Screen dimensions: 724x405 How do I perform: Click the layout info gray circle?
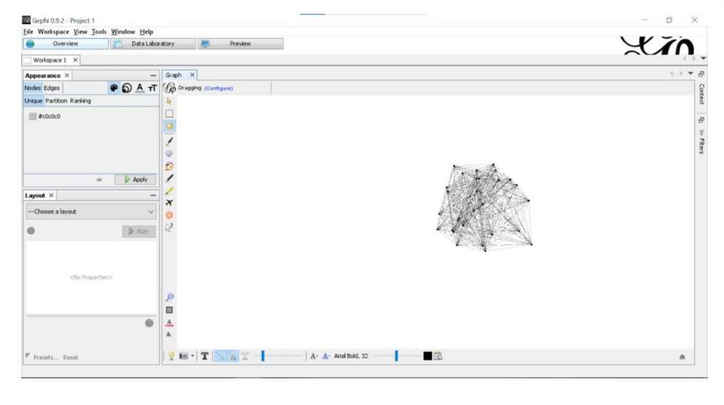31,231
